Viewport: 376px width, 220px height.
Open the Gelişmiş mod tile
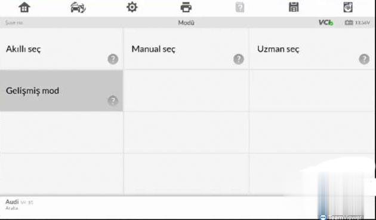click(61, 91)
